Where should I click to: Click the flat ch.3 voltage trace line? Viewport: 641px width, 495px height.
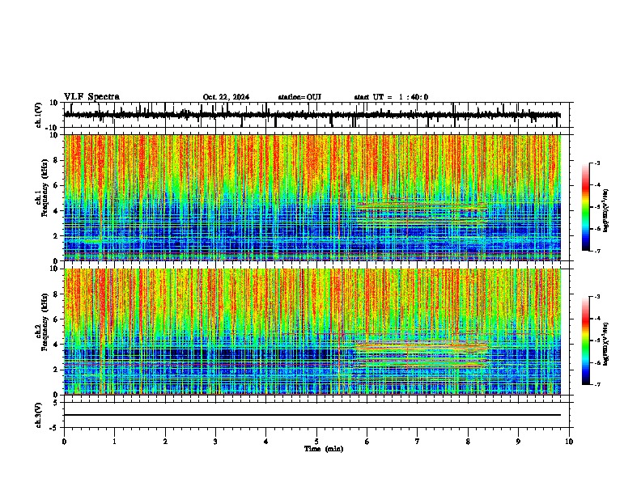312,415
